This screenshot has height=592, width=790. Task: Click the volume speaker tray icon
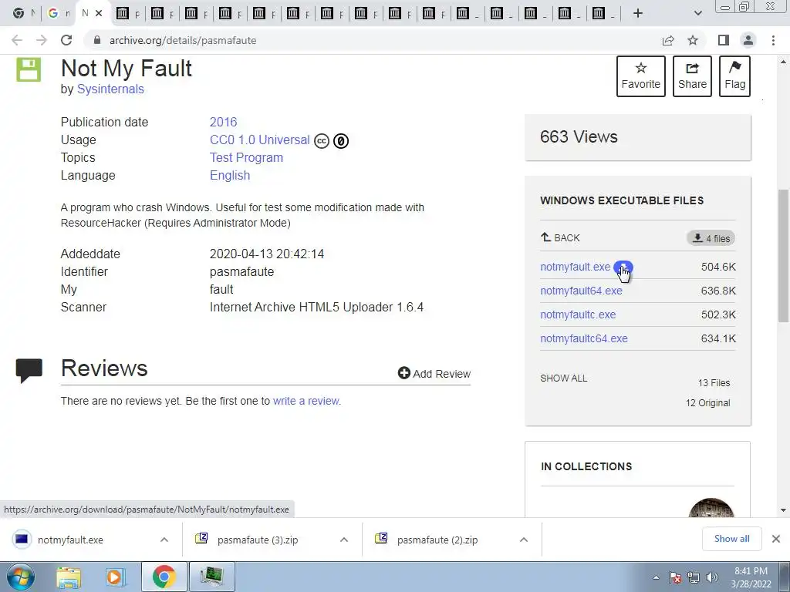coord(711,577)
